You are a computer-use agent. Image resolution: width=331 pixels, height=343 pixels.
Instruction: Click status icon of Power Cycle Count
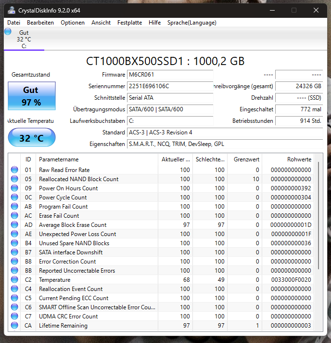[14, 198]
